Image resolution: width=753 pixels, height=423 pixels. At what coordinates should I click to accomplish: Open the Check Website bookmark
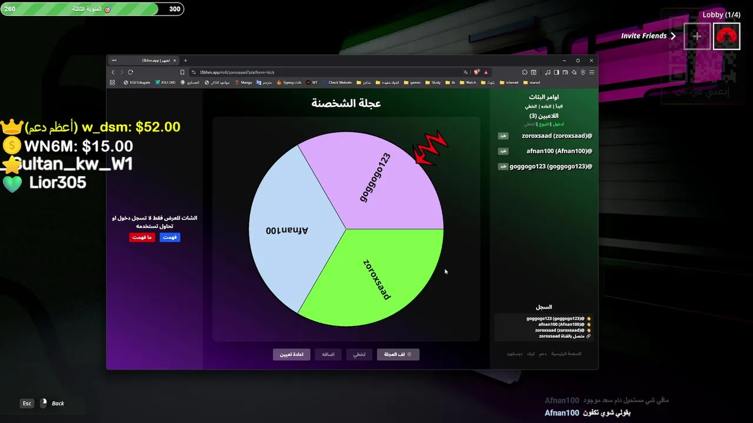(x=337, y=82)
